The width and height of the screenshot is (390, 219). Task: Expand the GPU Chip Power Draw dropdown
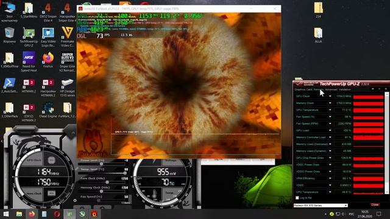pyautogui.click(x=330, y=158)
